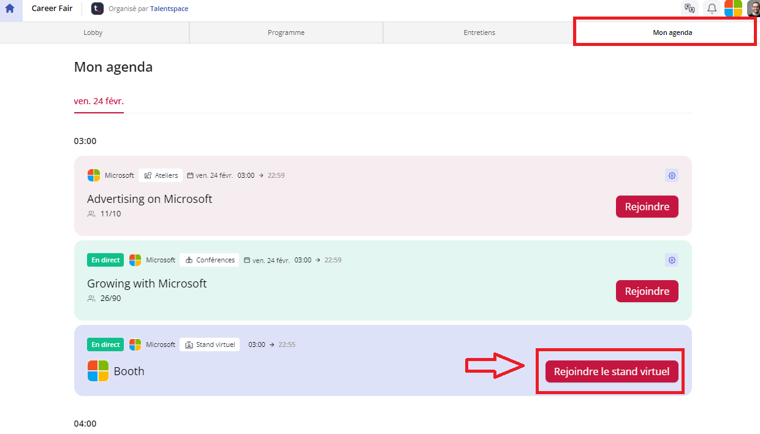Click the Mon agenda page heading

[x=113, y=67]
